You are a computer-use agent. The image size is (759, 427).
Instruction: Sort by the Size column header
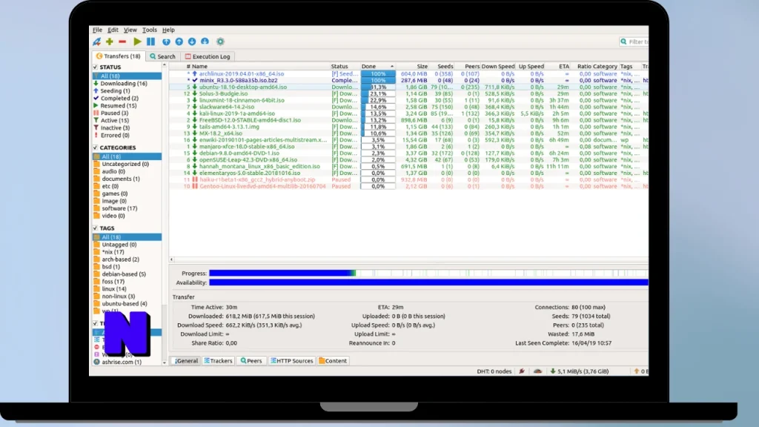pos(422,66)
